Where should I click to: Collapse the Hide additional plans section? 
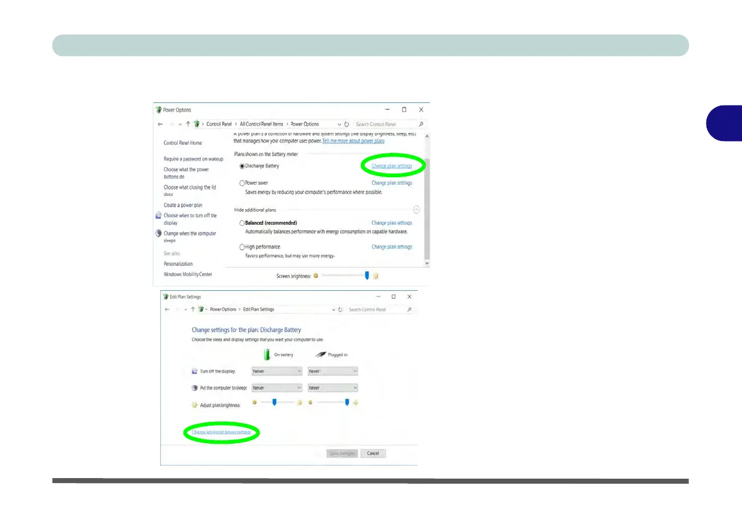[417, 210]
